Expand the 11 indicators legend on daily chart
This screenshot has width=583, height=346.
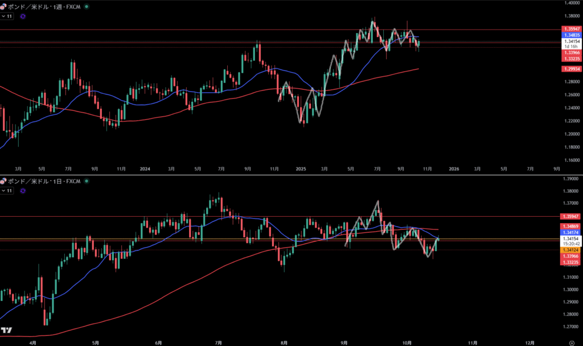[7, 191]
